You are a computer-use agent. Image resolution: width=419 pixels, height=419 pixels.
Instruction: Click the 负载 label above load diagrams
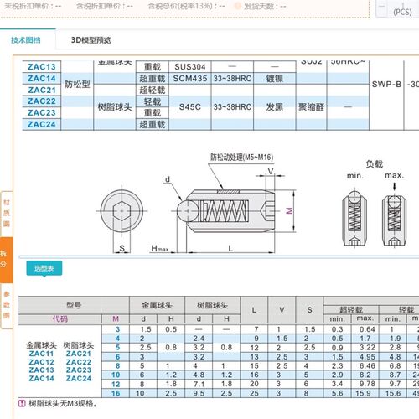click(x=375, y=164)
